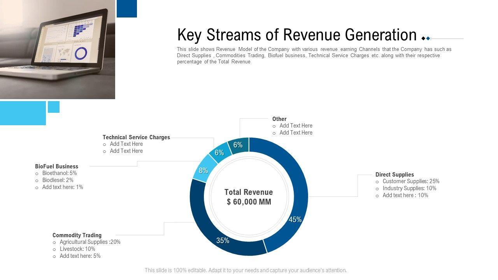
Task: Click the slide description paragraph about the Revenue Model
Action: pyautogui.click(x=314, y=56)
